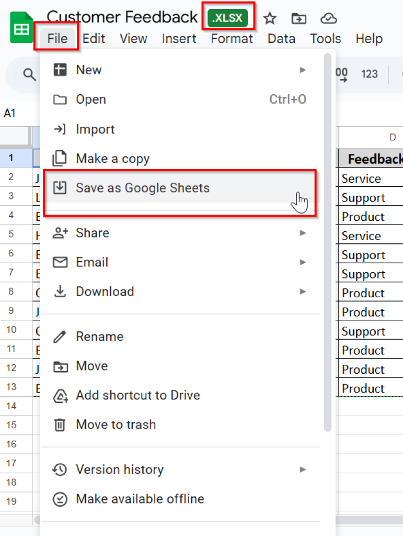The height and width of the screenshot is (536, 403).
Task: Star the Customer Feedback spreadsheet
Action: [x=270, y=18]
